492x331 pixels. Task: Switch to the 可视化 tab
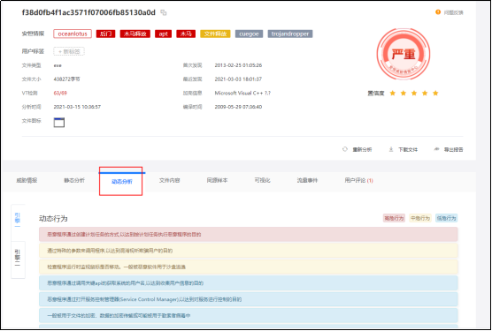click(x=262, y=181)
